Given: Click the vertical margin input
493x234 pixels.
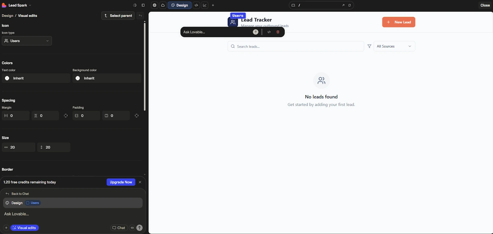Looking at the screenshot, I should pyautogui.click(x=45, y=116).
